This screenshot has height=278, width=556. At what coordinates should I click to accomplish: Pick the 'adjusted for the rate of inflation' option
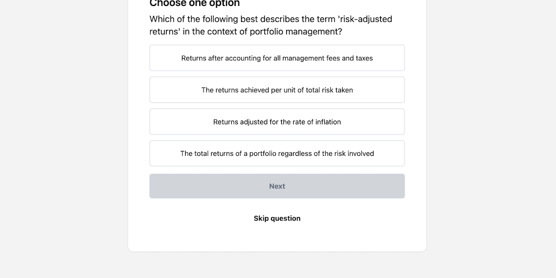click(277, 122)
